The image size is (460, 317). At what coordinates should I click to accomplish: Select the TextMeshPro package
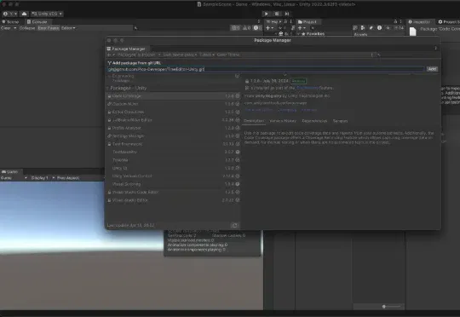[x=174, y=152]
